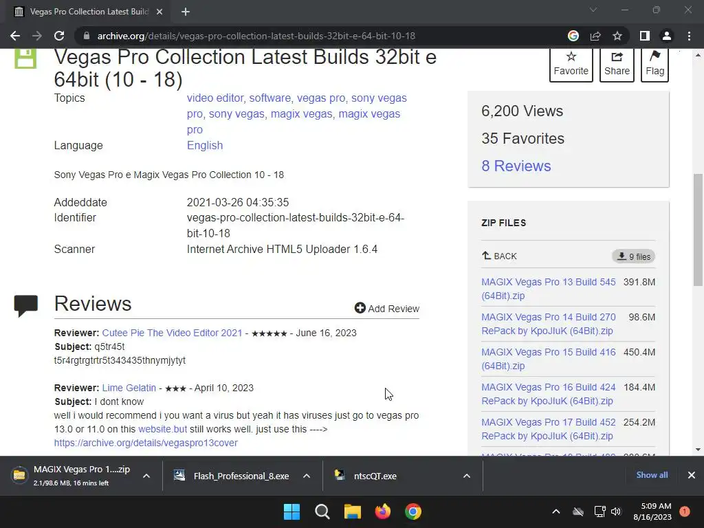The image size is (704, 528).
Task: Open Google icon in address bar
Action: pyautogui.click(x=573, y=36)
